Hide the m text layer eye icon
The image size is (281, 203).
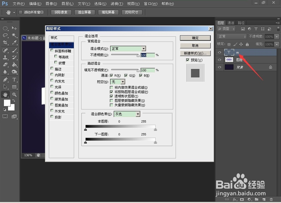[219, 52]
